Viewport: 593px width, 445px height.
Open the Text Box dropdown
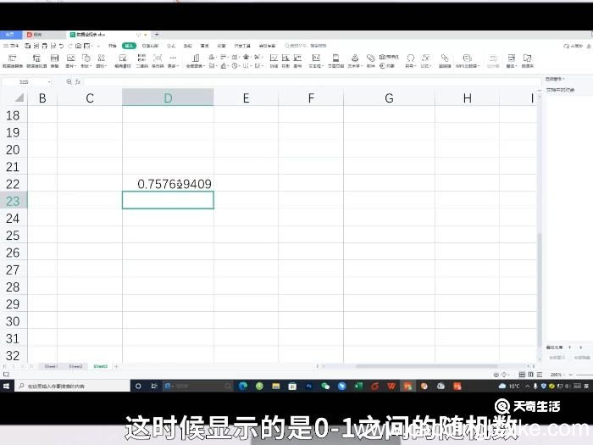[x=316, y=60]
